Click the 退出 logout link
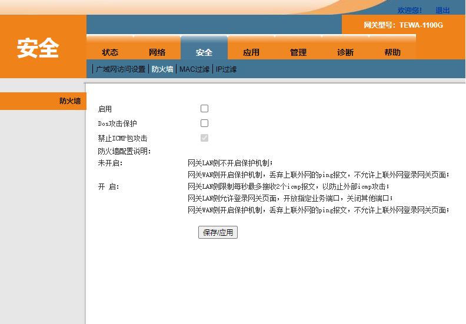 pos(442,10)
